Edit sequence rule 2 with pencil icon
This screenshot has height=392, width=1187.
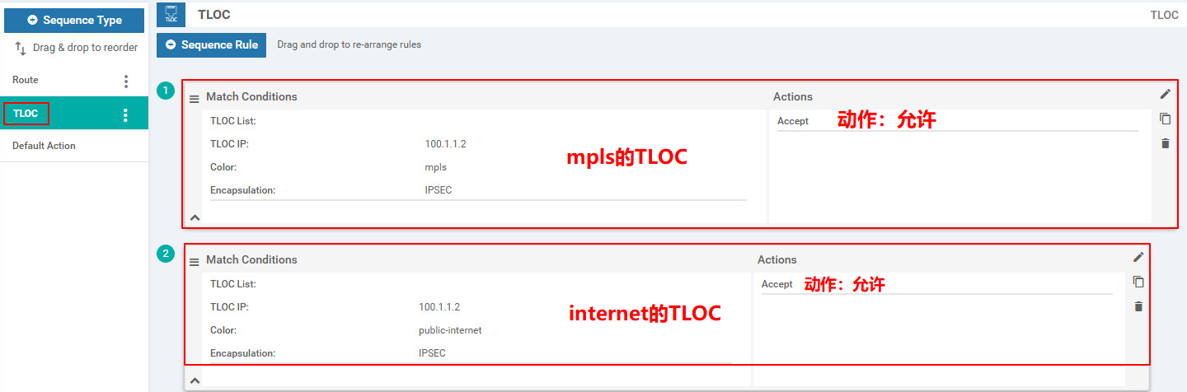pyautogui.click(x=1138, y=257)
